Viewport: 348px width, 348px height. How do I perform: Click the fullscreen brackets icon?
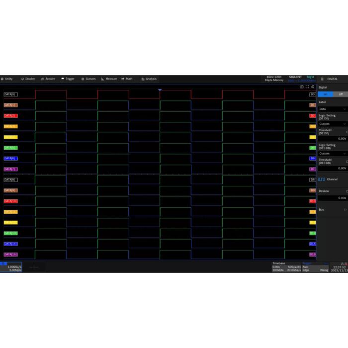[307, 87]
